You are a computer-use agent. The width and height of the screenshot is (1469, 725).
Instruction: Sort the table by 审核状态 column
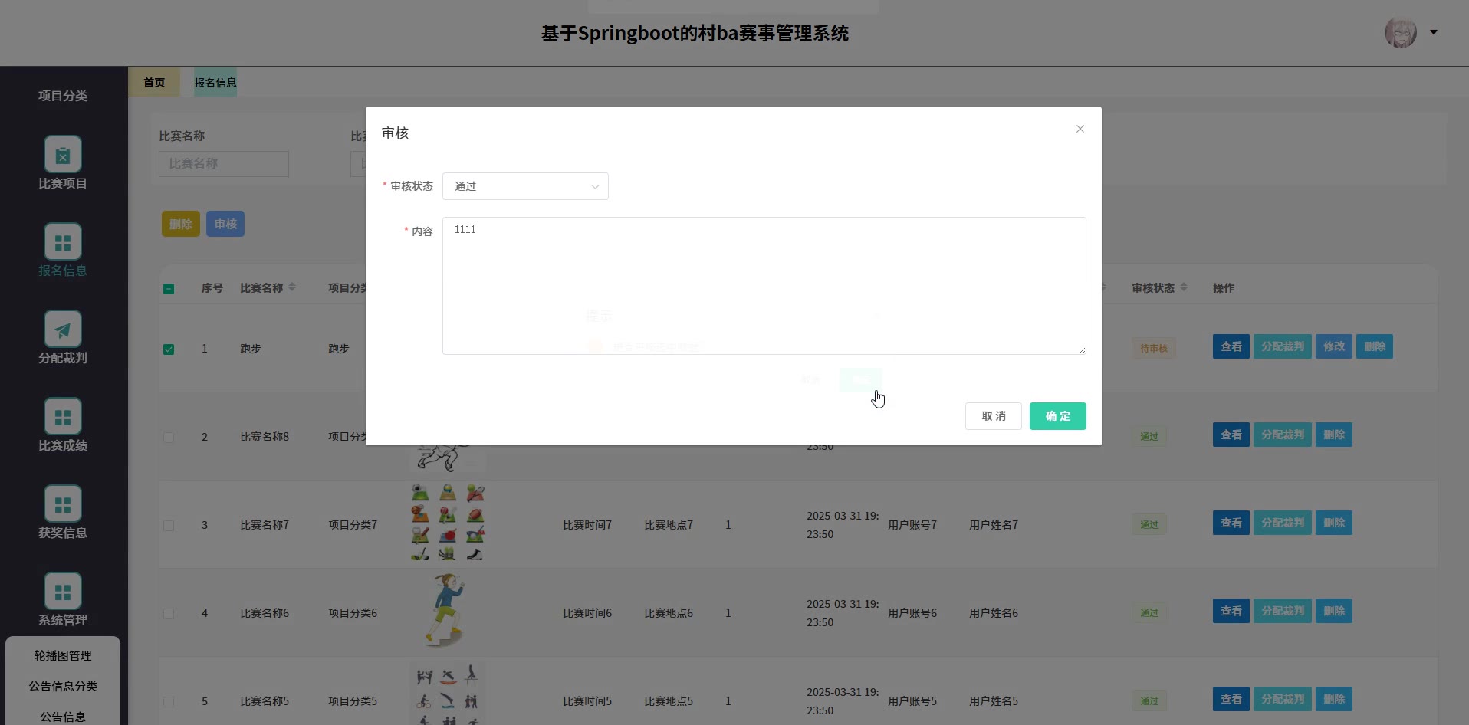pos(1184,287)
